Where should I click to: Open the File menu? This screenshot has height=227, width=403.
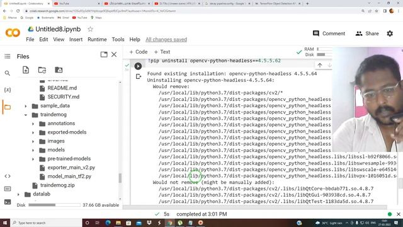pos(30,40)
